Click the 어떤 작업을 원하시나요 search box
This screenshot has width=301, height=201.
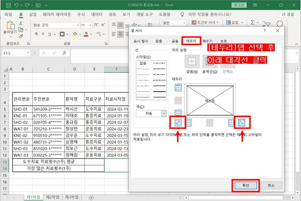(x=209, y=14)
